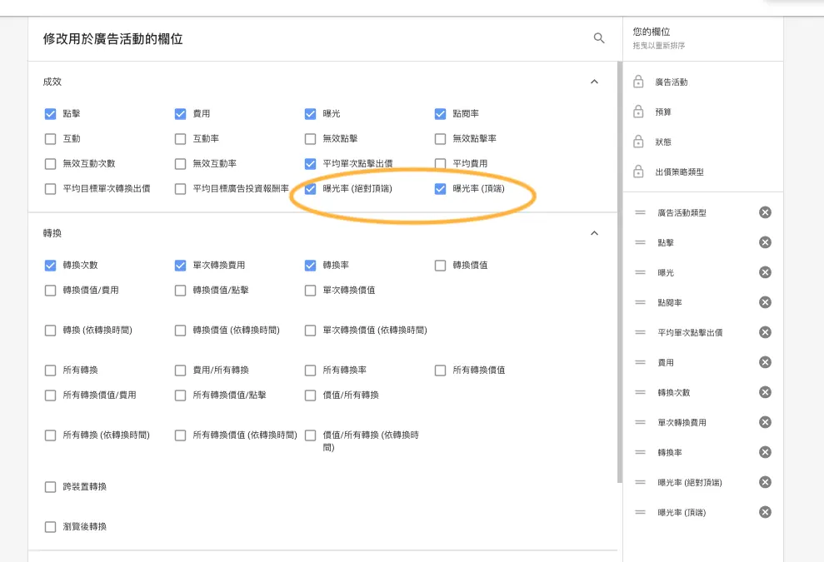Select the 平均目標單次轉換出價 checkbox
Image resolution: width=824 pixels, height=562 pixels.
(51, 188)
